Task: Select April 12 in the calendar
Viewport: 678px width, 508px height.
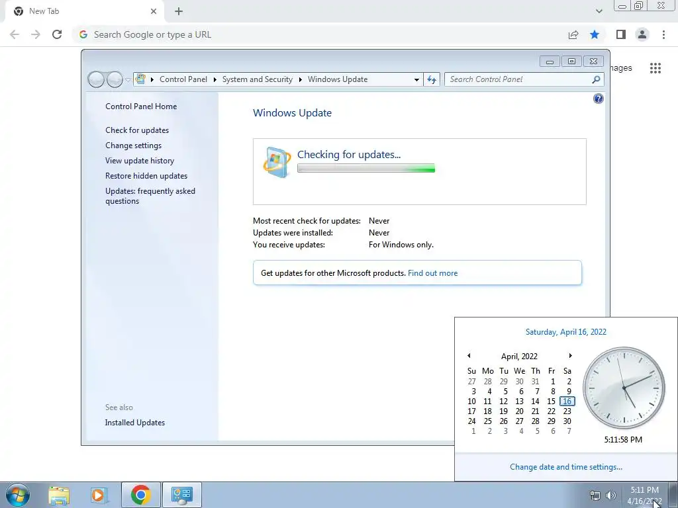Action: tap(503, 402)
